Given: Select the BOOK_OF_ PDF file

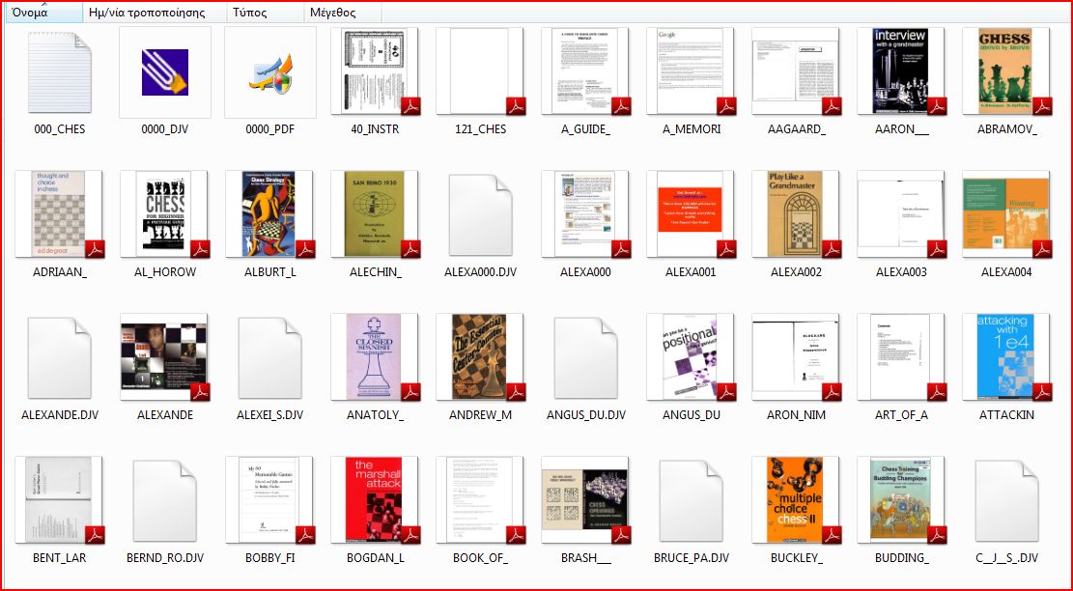Looking at the screenshot, I should click(481, 500).
